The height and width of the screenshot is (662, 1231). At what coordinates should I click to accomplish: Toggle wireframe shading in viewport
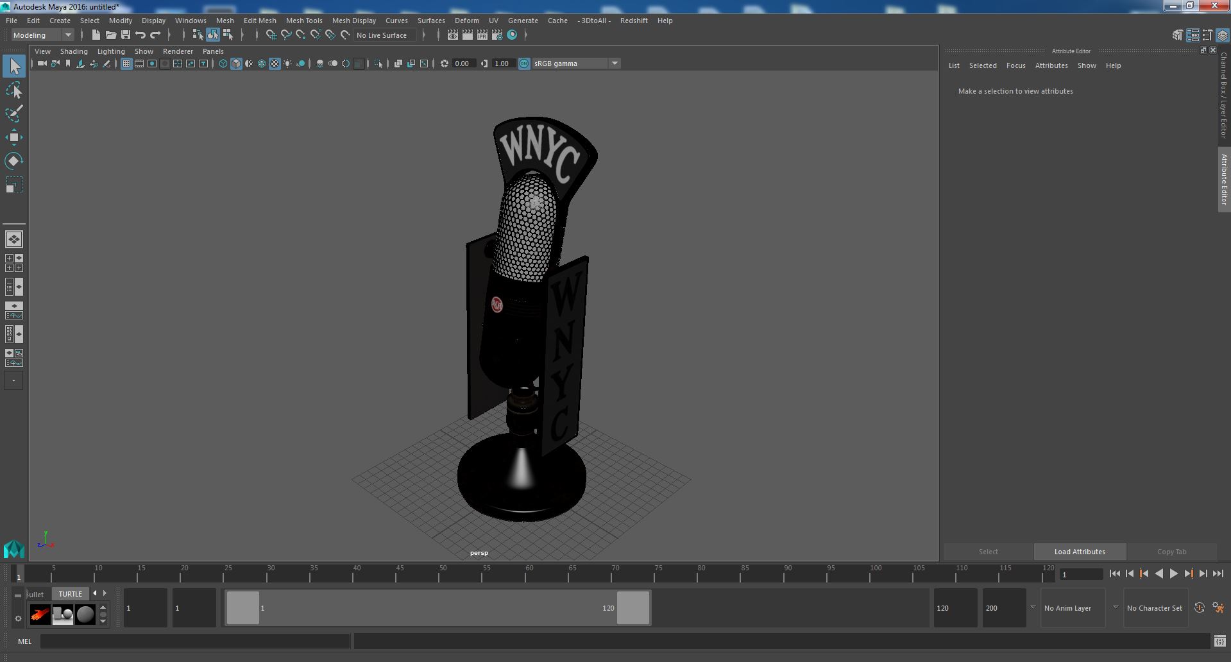(223, 64)
